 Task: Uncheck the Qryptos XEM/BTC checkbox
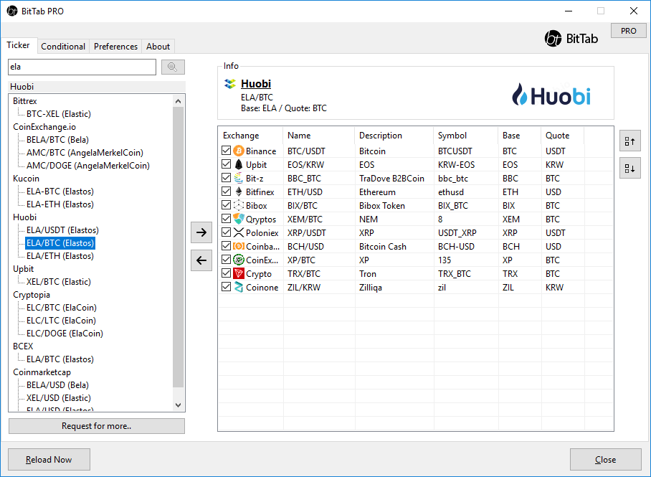click(x=227, y=219)
